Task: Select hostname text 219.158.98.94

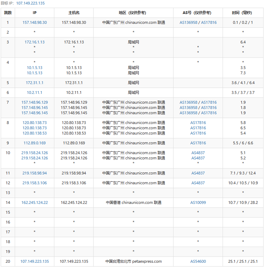Action: point(74,173)
